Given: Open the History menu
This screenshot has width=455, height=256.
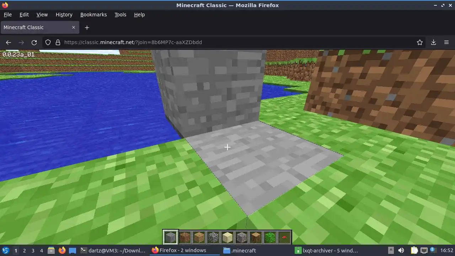Looking at the screenshot, I should click(x=64, y=15).
